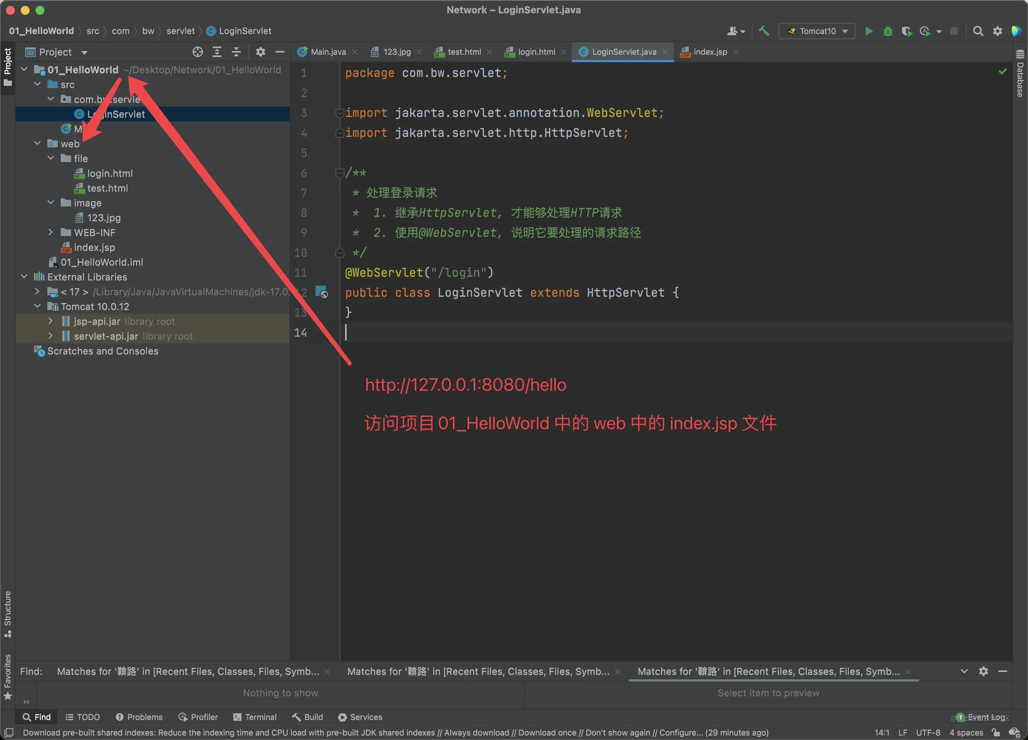The height and width of the screenshot is (740, 1028).
Task: Click the 14:1 caret position indicator
Action: click(882, 732)
